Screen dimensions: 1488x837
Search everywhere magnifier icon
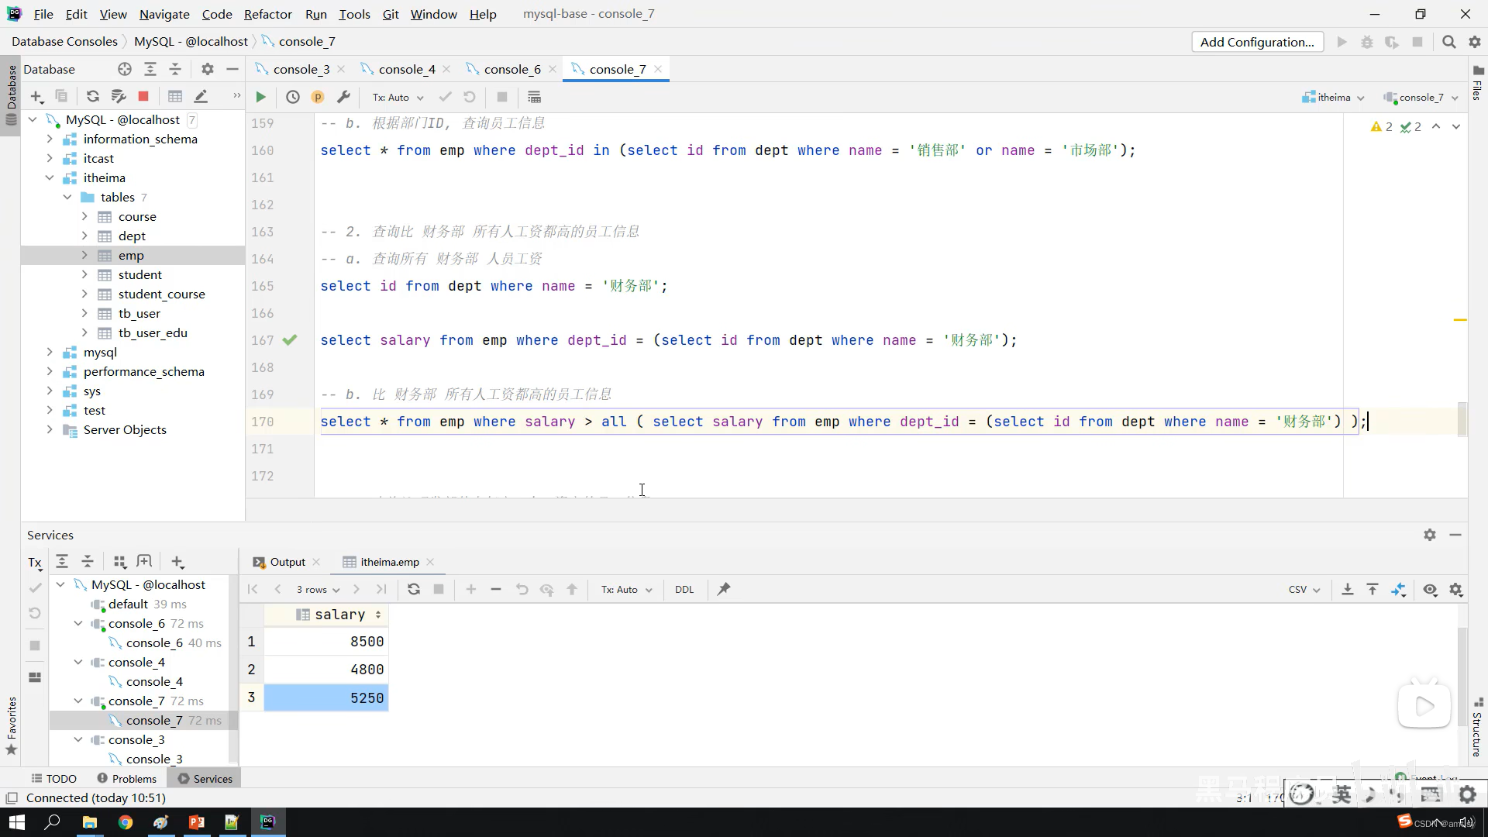[1448, 42]
